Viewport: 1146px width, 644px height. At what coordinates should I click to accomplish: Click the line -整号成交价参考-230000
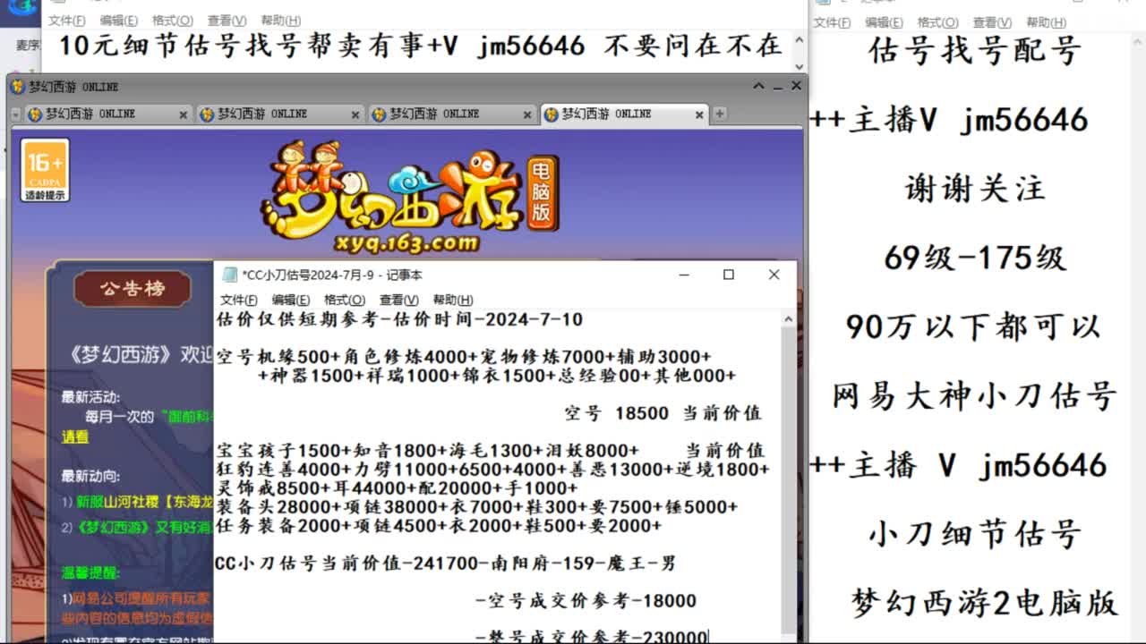591,636
